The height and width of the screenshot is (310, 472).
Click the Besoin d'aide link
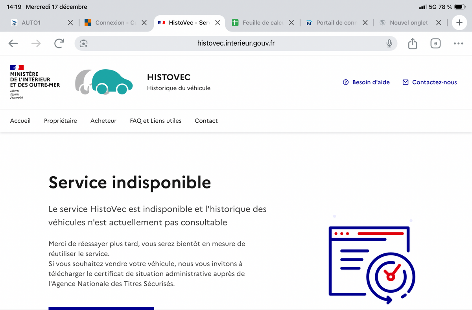point(366,82)
